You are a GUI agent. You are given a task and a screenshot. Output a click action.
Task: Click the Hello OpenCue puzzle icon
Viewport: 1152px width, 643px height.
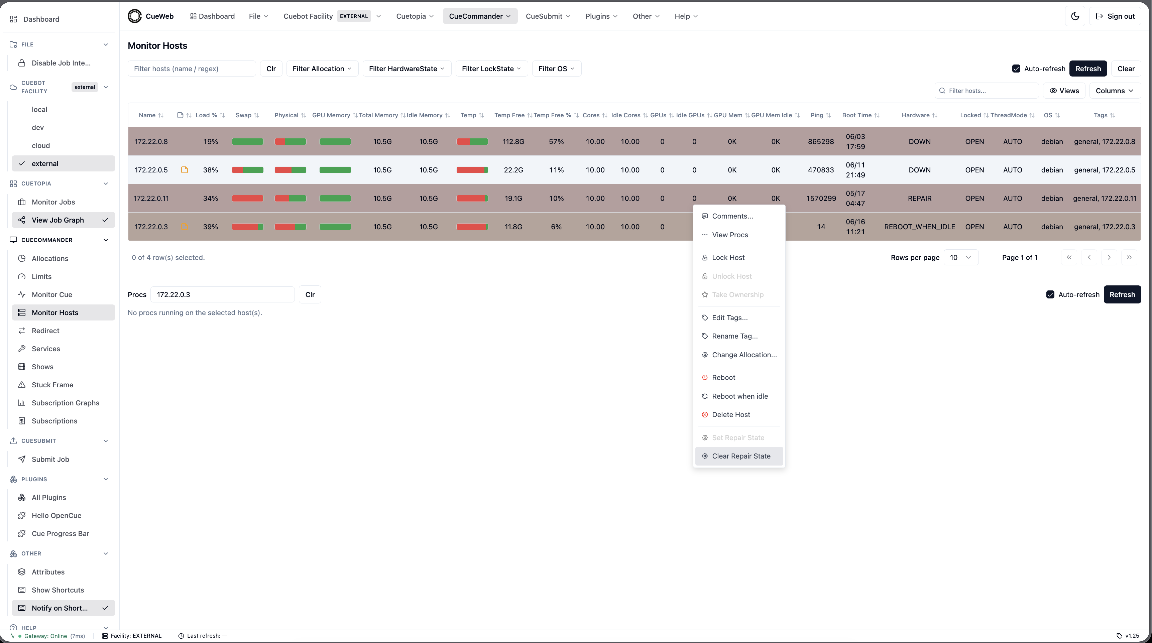(x=21, y=516)
